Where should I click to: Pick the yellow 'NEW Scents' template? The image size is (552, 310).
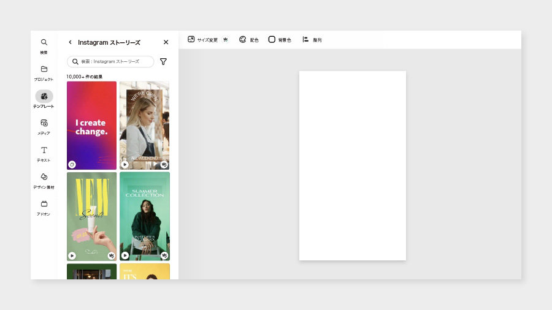(x=91, y=216)
